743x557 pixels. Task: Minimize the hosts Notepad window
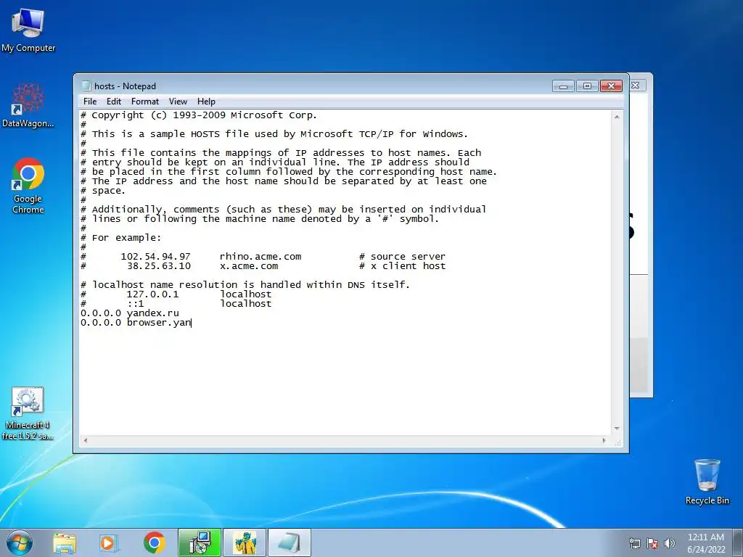[x=563, y=86]
